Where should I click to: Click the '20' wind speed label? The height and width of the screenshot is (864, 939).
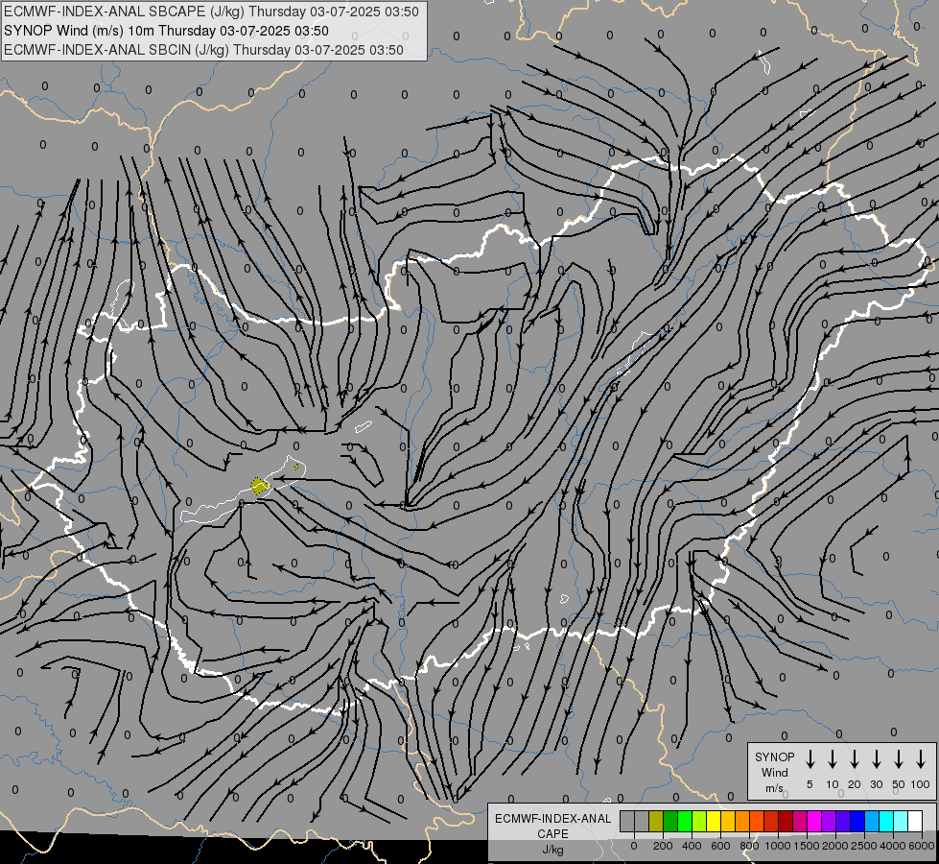855,784
